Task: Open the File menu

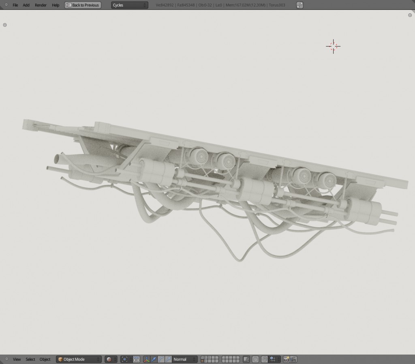Action: (x=15, y=5)
